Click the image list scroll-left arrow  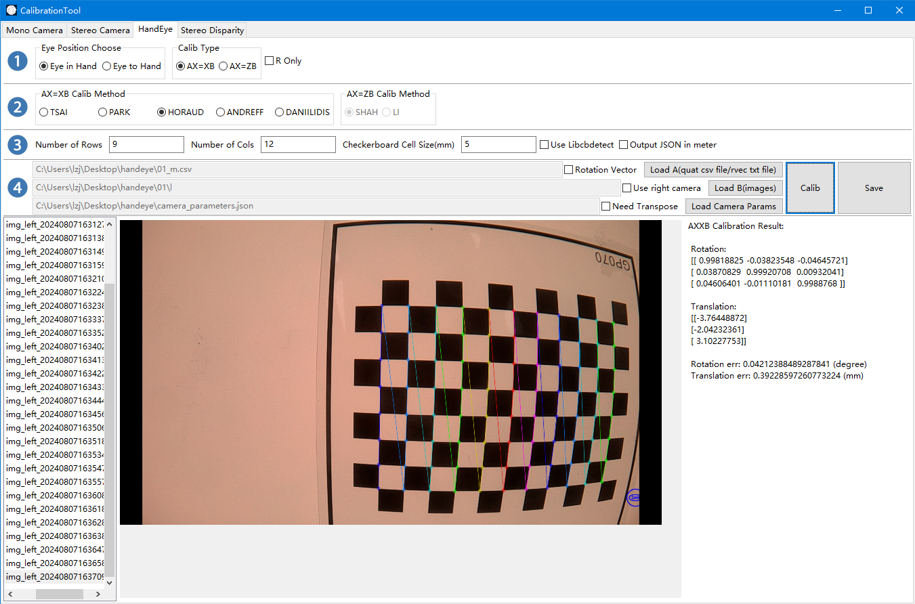pos(9,594)
